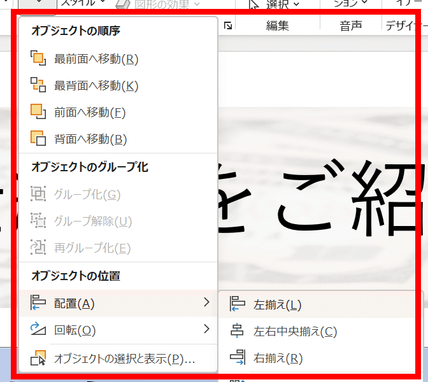Expand the 配置(A) submenu arrow

(x=206, y=302)
